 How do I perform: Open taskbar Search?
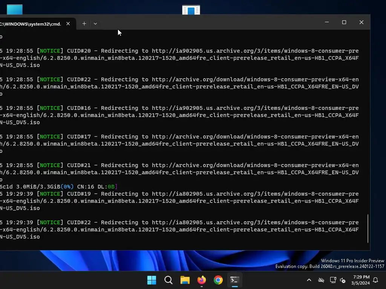pyautogui.click(x=168, y=280)
